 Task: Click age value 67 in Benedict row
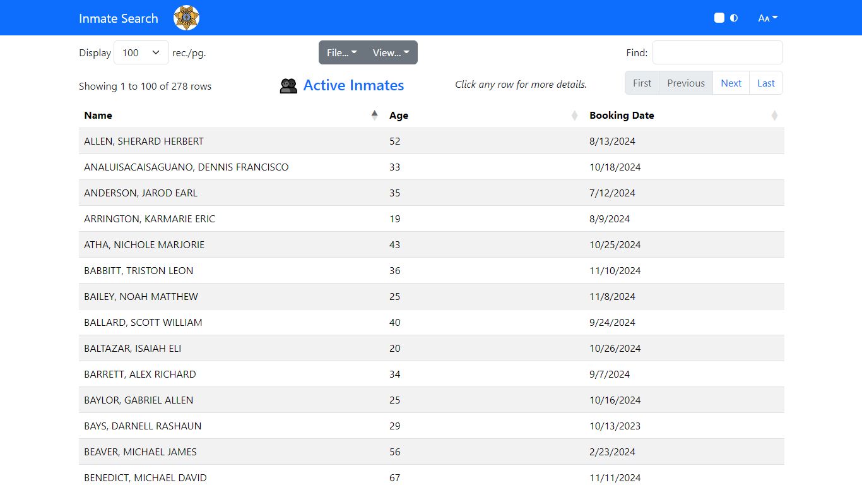[x=395, y=477]
